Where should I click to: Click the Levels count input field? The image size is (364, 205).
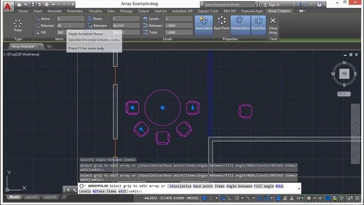point(179,19)
